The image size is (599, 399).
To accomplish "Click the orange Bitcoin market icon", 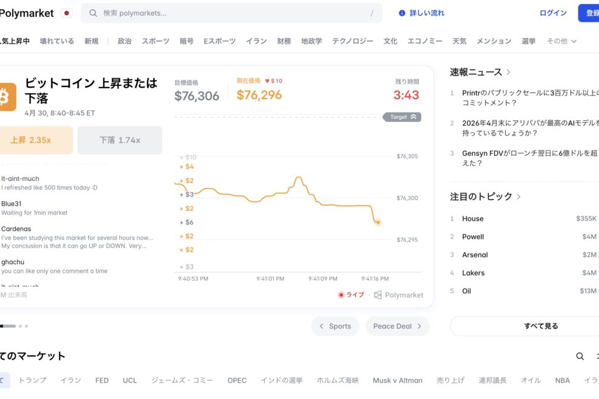I will [x=7, y=97].
